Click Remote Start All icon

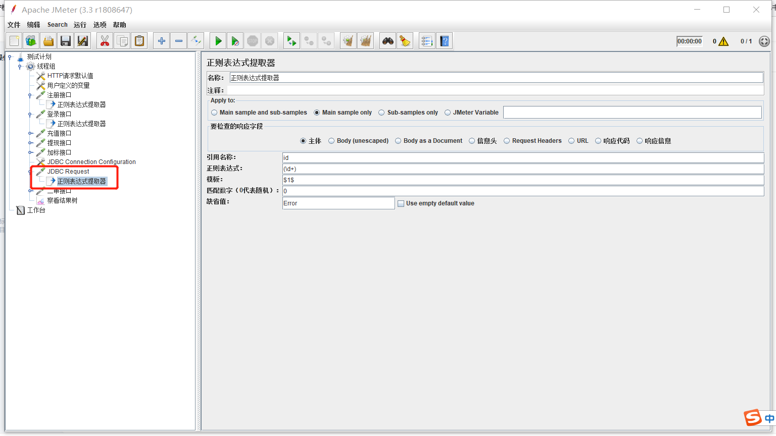[x=292, y=41]
